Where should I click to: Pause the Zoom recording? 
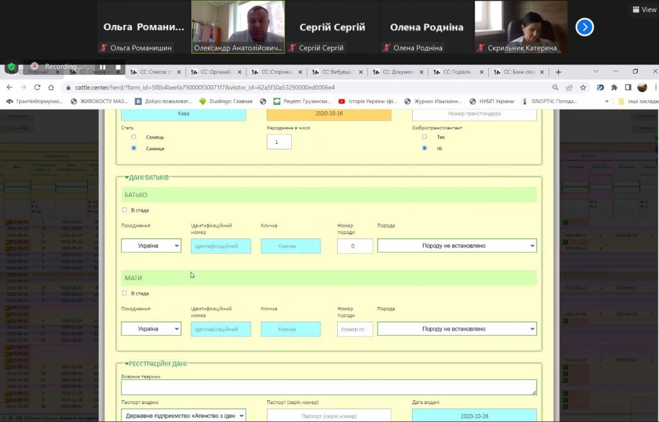[102, 66]
